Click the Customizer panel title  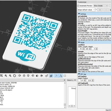pyautogui.click(x=82, y=2)
